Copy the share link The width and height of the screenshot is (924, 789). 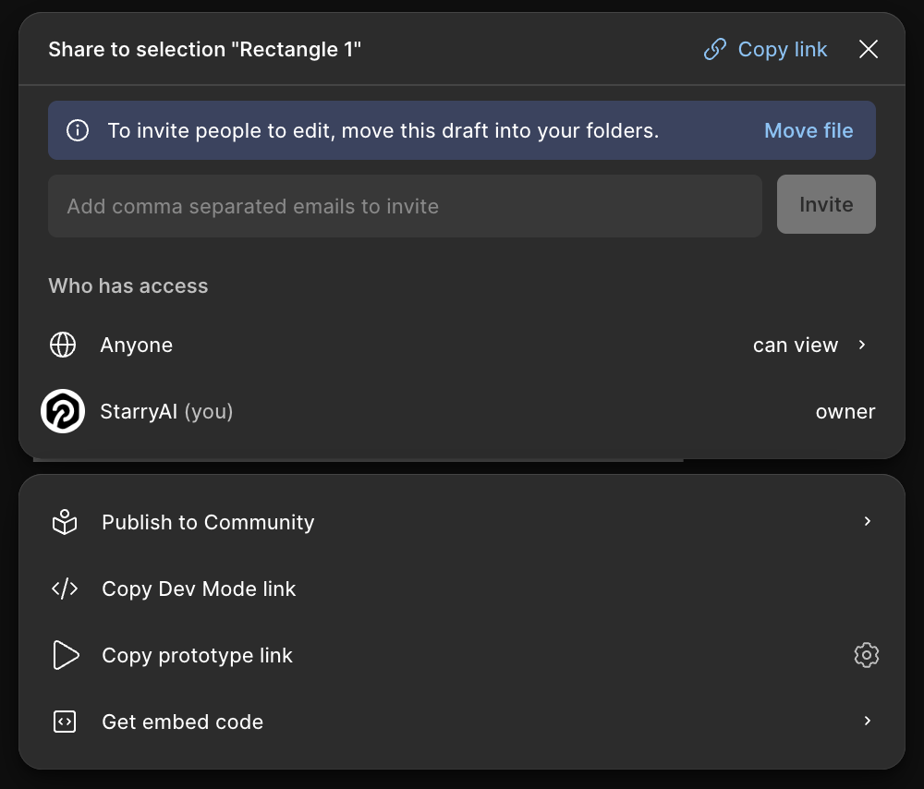click(x=765, y=50)
